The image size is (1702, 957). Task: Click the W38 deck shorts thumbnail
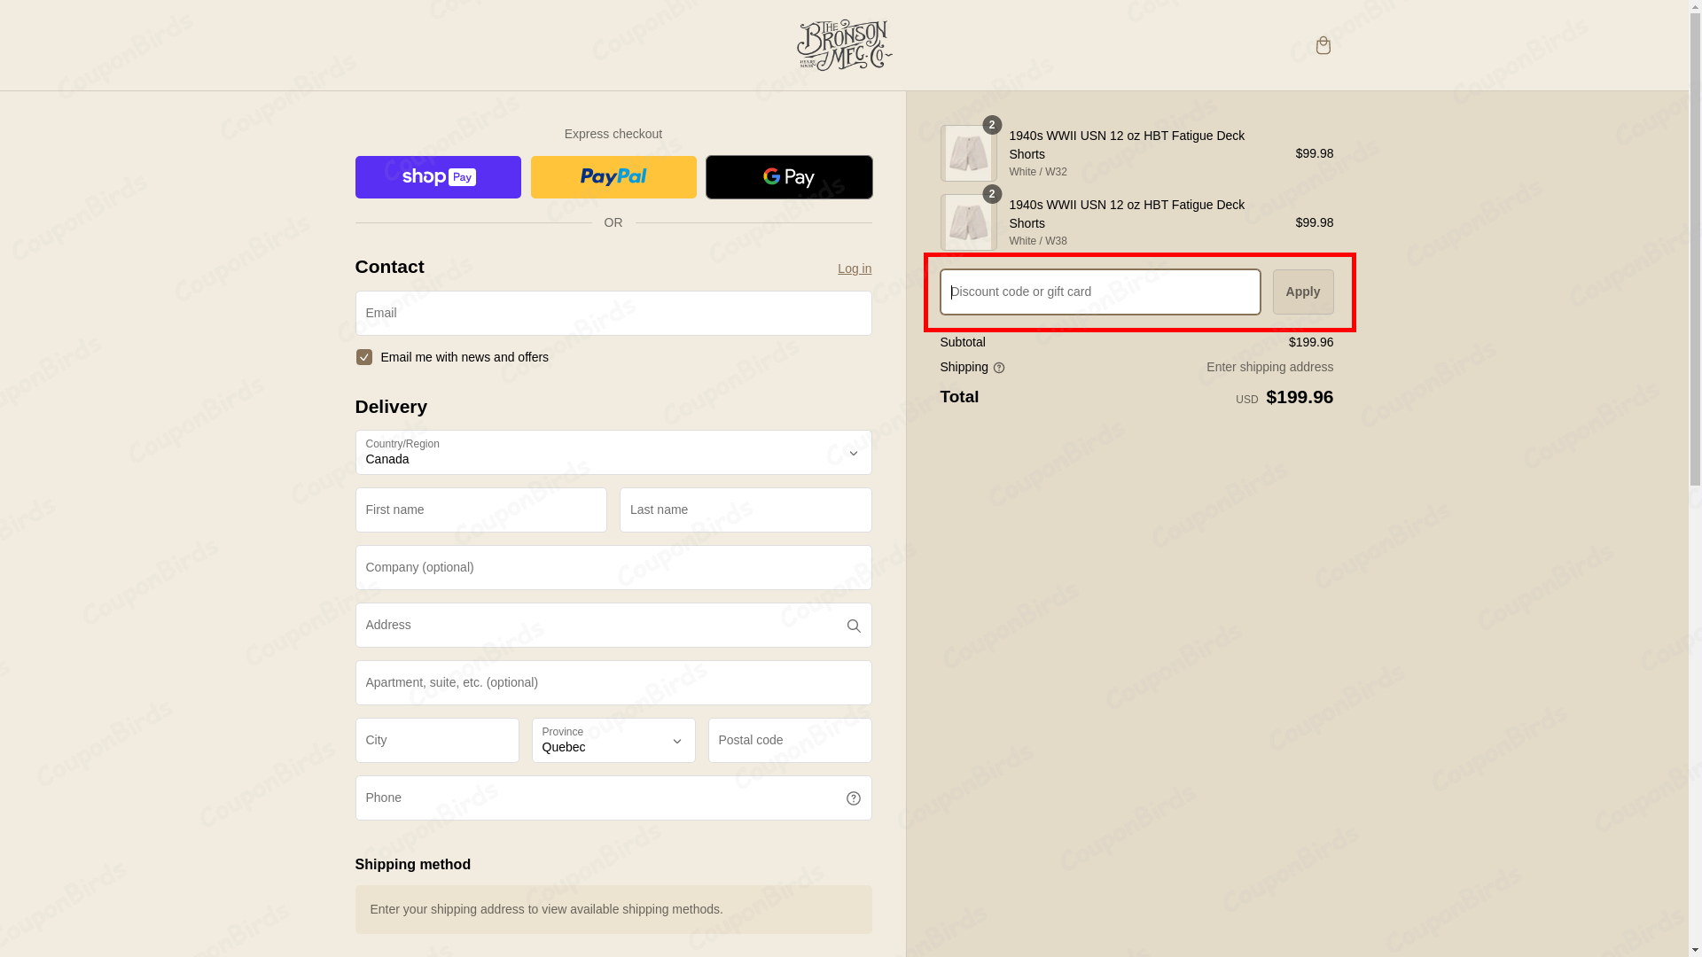coord(968,222)
